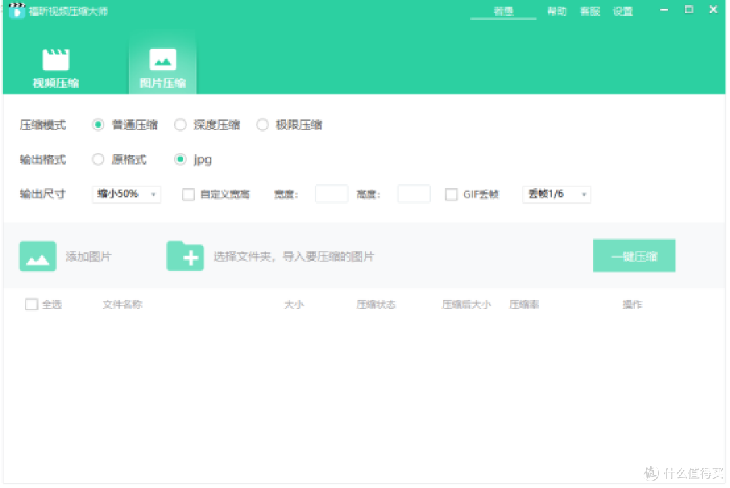Select 极限压缩 compression mode

262,125
